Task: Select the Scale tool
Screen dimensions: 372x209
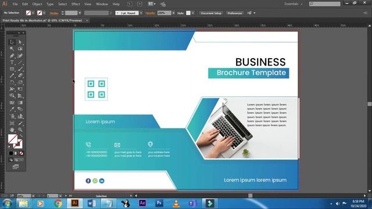Action: click(x=20, y=82)
